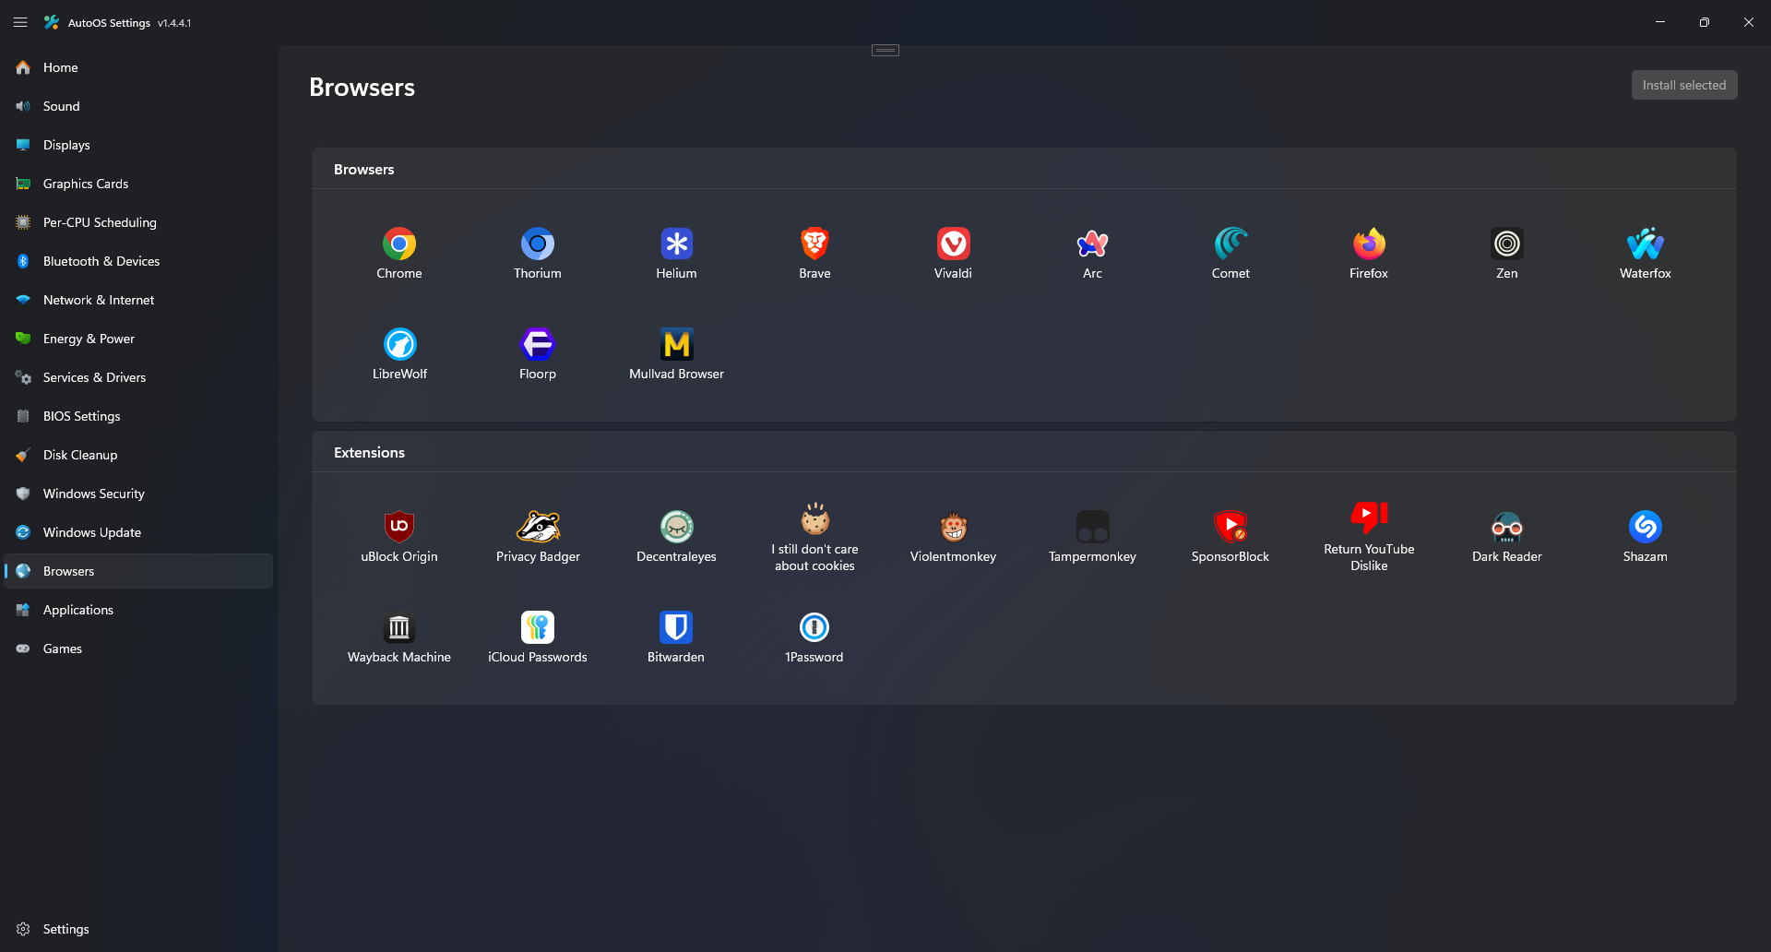Open Disk Cleanup section
1771x952 pixels.
click(138, 455)
